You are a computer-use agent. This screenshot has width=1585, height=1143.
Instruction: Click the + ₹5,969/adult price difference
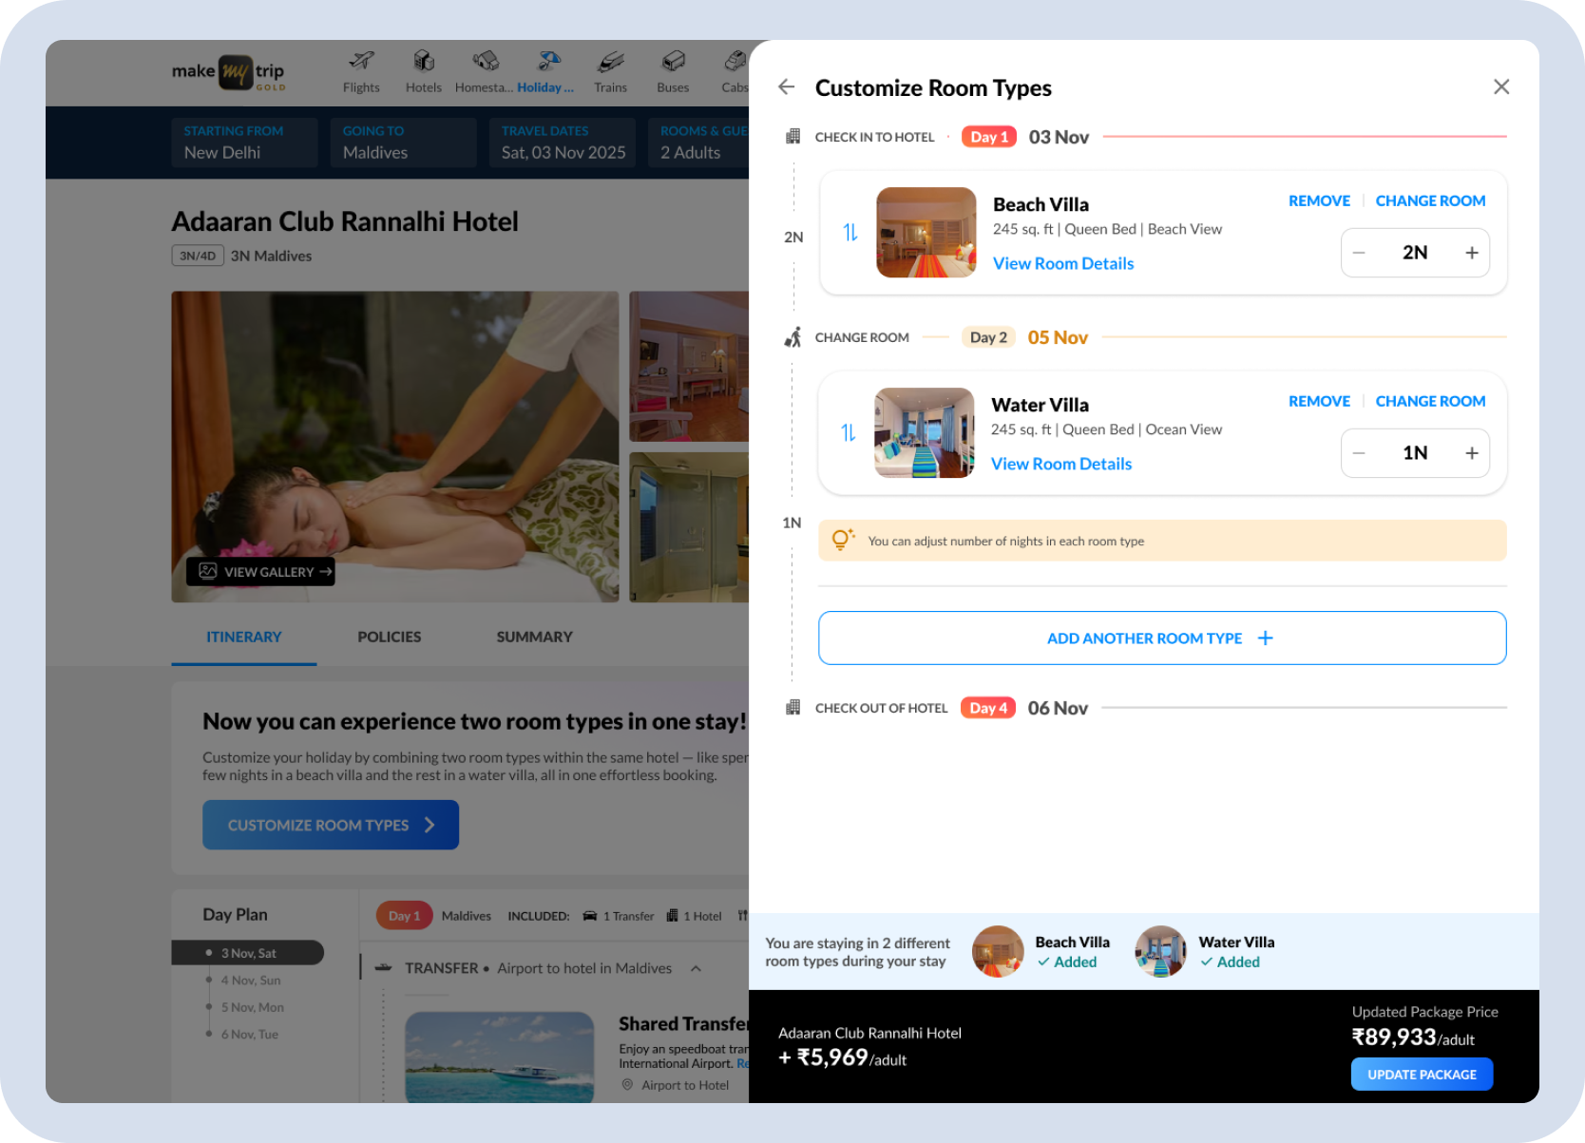pos(843,1058)
